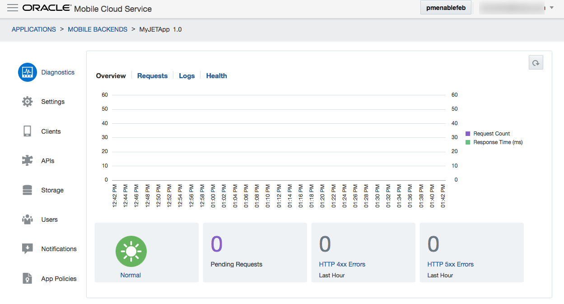564x304 pixels.
Task: Switch to the Overview tab
Action: [111, 76]
